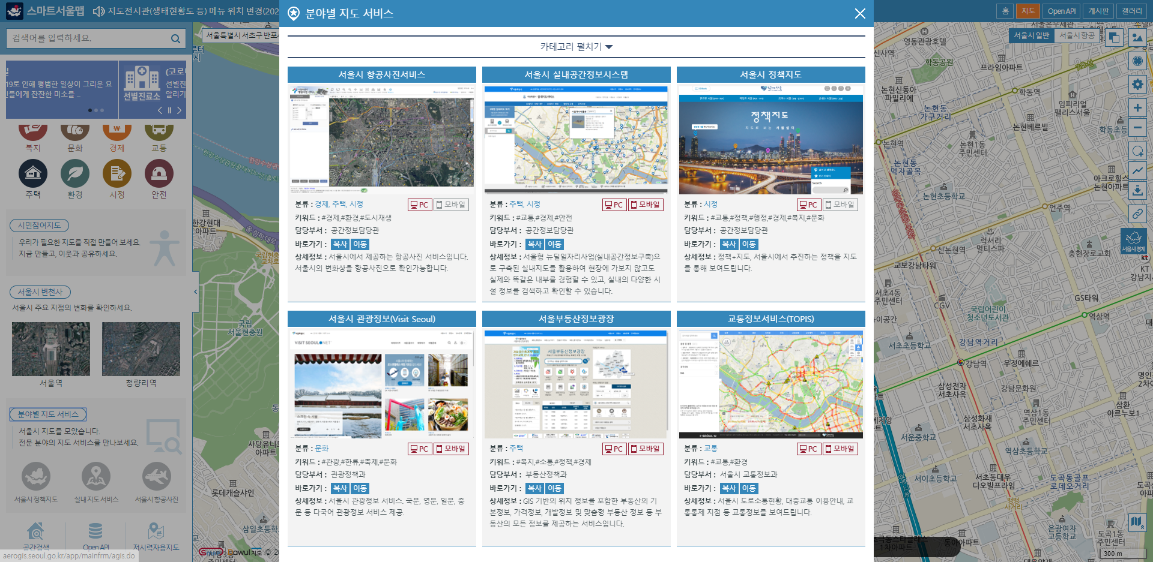1153x562 pixels.
Task: Switch to 서울시 일반 base map
Action: [x=1032, y=35]
